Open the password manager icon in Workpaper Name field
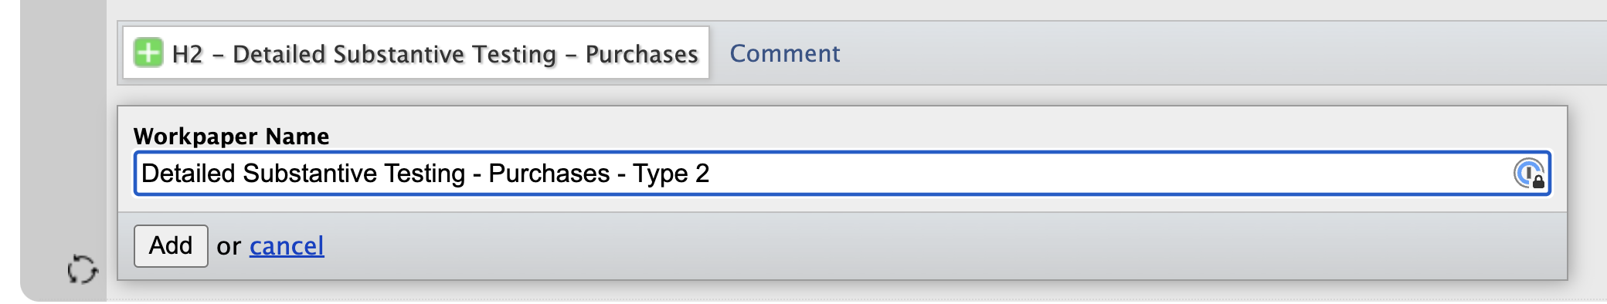1607x304 pixels. point(1528,174)
